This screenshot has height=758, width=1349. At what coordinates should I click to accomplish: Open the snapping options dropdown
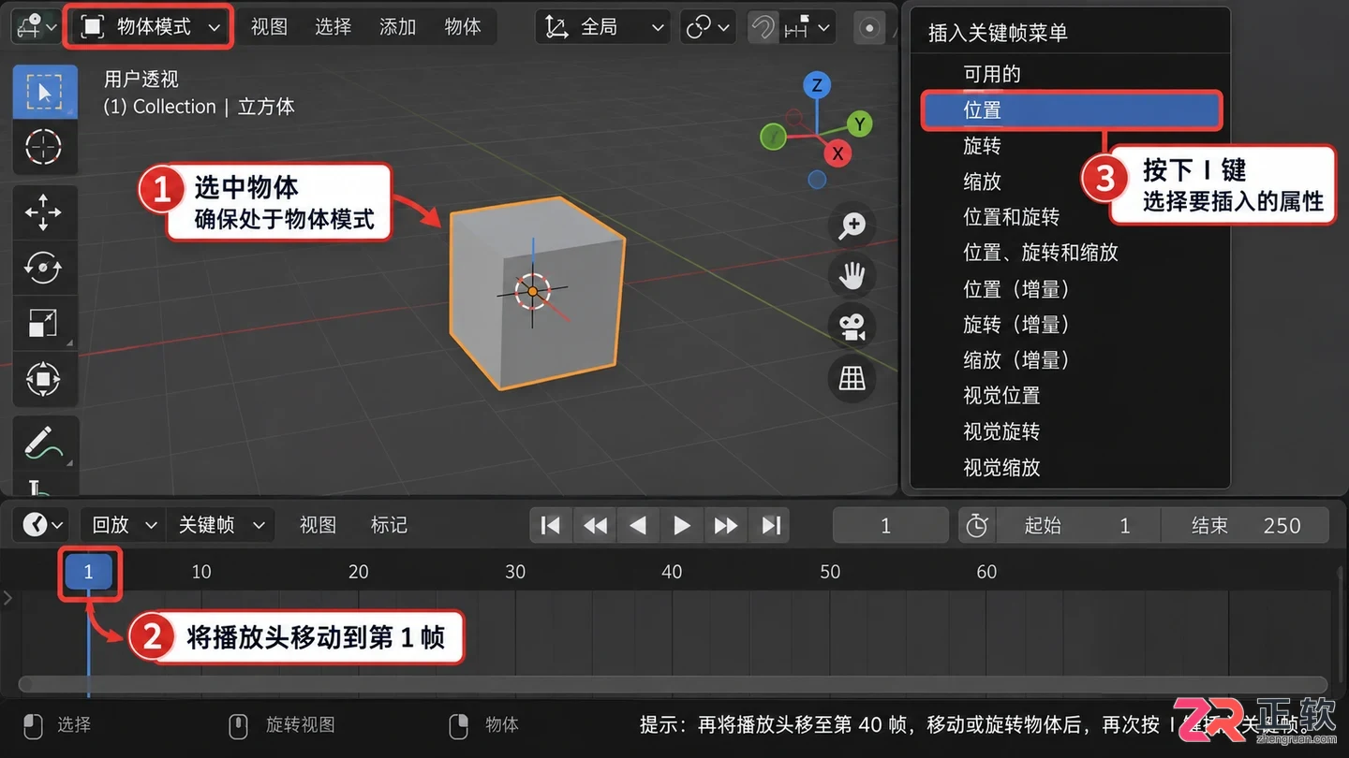tap(808, 28)
